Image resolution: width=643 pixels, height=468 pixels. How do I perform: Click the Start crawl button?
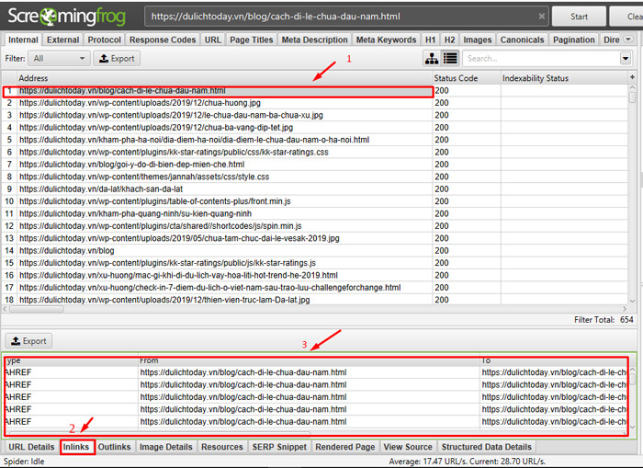pos(579,17)
